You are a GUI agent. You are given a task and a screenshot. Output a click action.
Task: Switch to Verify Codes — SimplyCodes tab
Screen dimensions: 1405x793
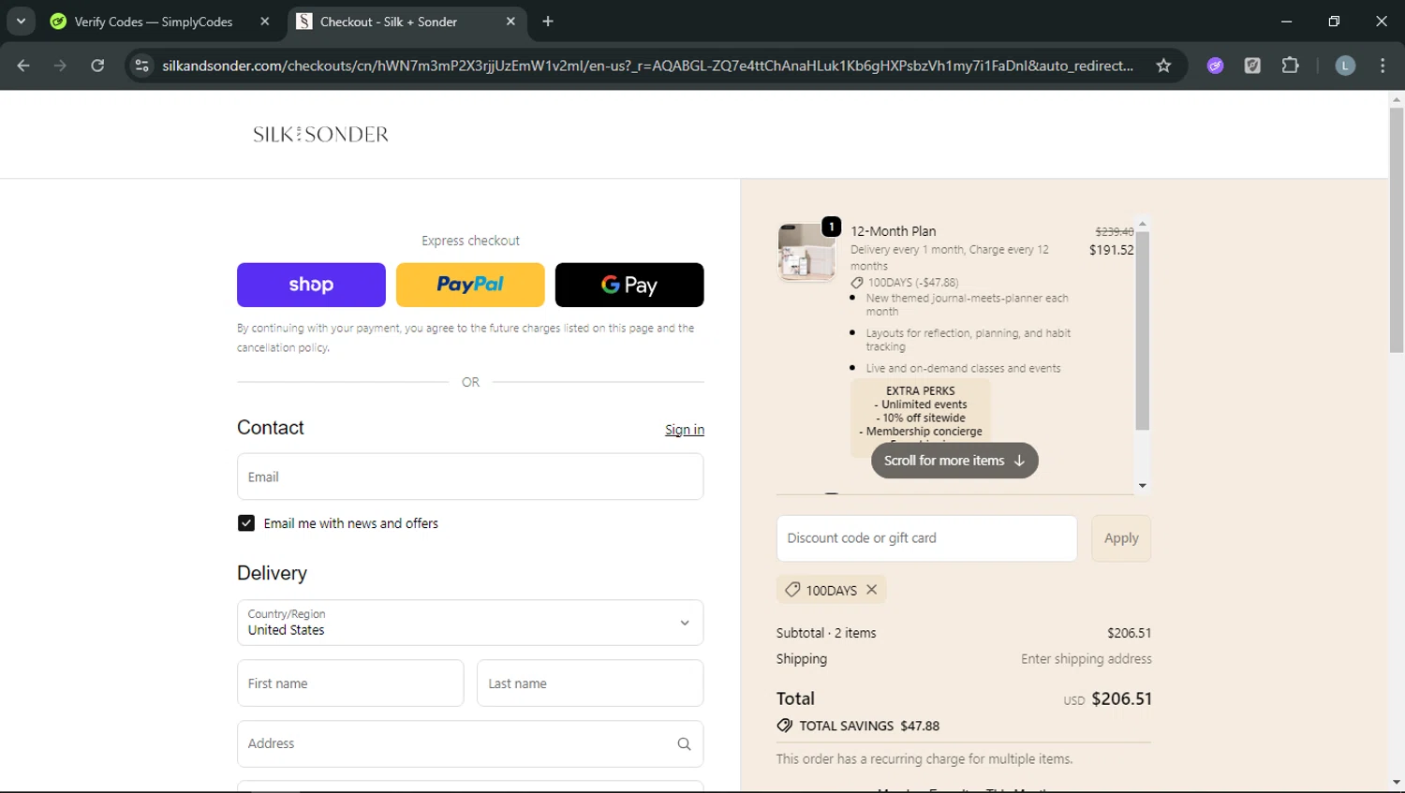[161, 22]
